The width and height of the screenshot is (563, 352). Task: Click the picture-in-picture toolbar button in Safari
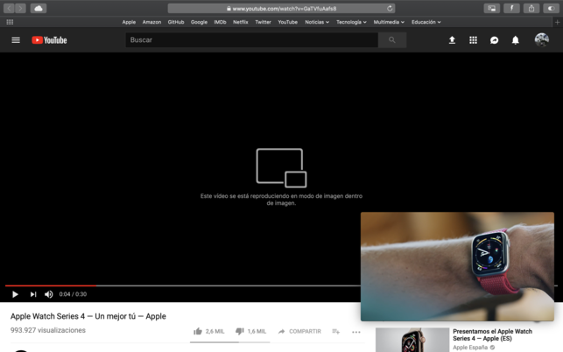(x=491, y=8)
